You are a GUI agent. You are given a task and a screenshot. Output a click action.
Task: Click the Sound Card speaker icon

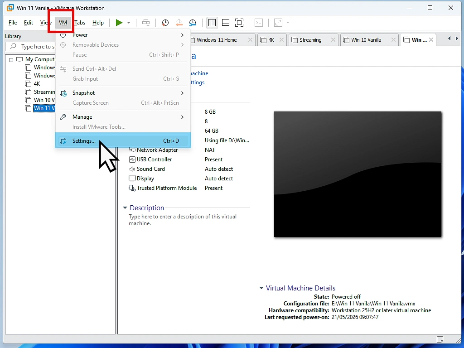click(132, 169)
